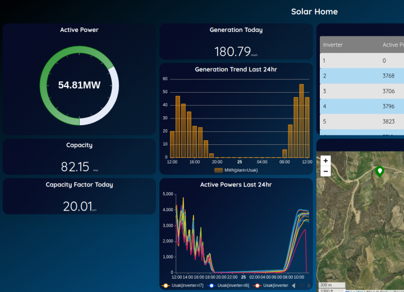
Task: Click the Solar Home page title
Action: (314, 12)
